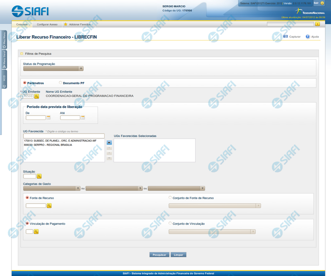Select the Documento PF radio option
Viewport: 331px width, 276px height.
click(61, 83)
